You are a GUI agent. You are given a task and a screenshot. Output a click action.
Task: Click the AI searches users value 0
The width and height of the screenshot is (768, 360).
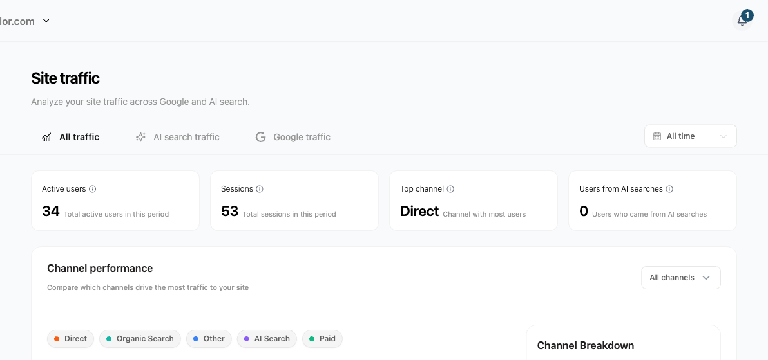click(x=583, y=212)
